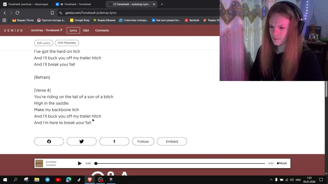This screenshot has width=328, height=184.
Task: Open the Яндекс Почта bookmark
Action: [23, 20]
